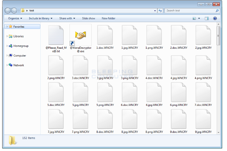Viewport: 227px width, 151px height.
Task: Click the file list scrollbar thumb
Action: tap(218, 36)
